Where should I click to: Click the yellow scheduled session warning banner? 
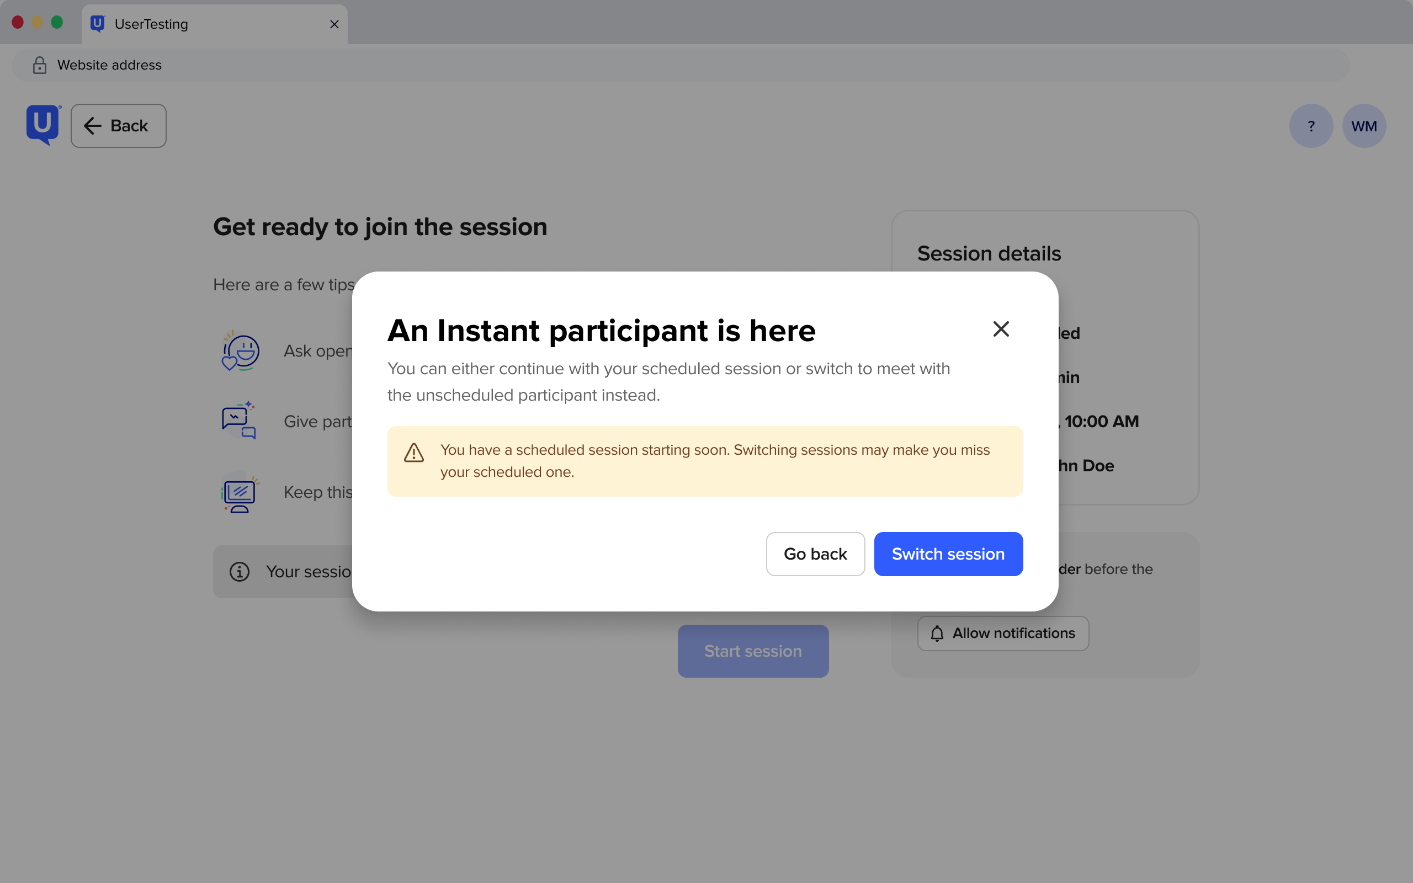(x=705, y=461)
